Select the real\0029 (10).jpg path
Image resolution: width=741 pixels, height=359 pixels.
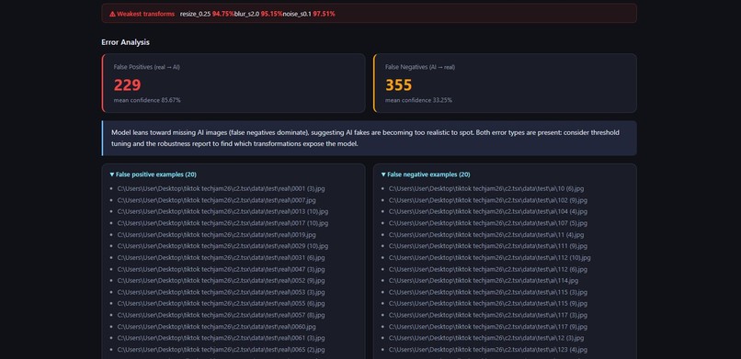click(222, 246)
